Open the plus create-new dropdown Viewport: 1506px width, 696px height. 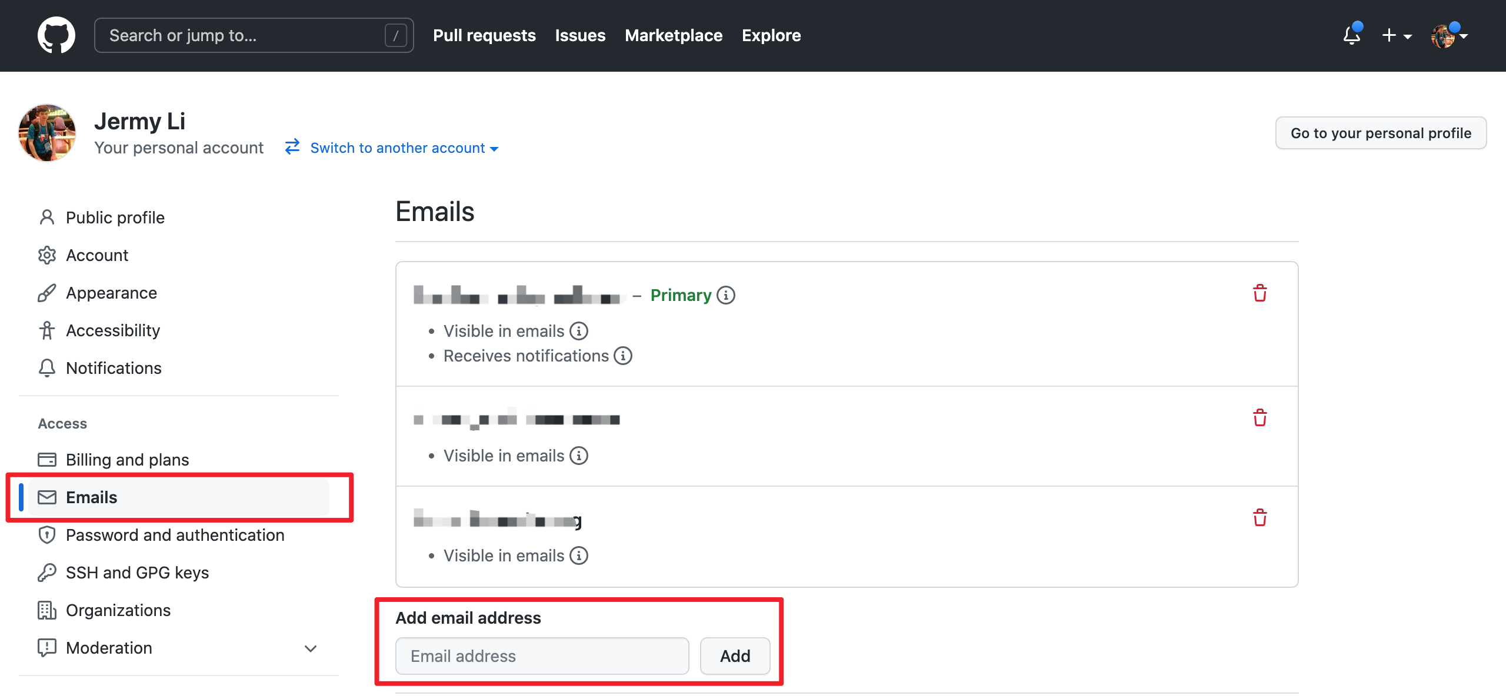(1397, 35)
